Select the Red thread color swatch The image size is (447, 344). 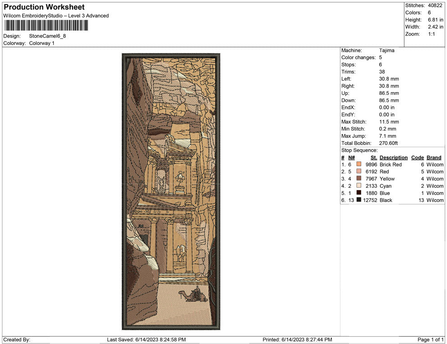tap(359, 172)
